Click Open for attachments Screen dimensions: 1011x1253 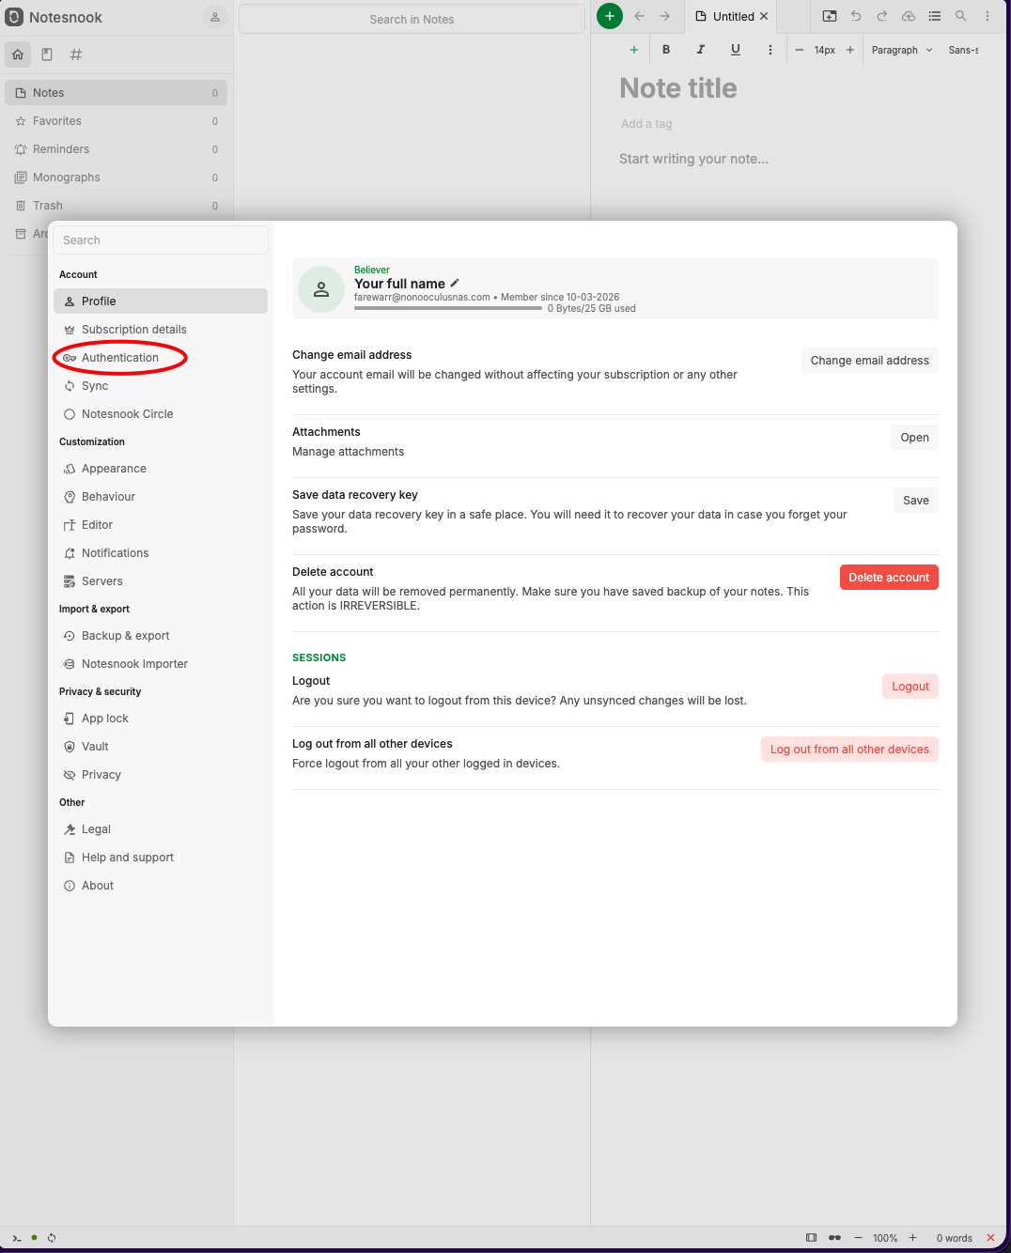click(914, 438)
